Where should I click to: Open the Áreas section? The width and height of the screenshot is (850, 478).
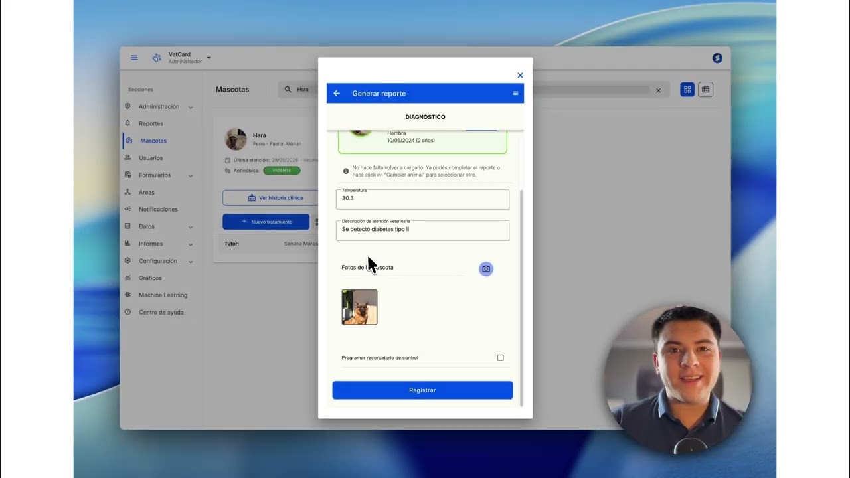147,193
